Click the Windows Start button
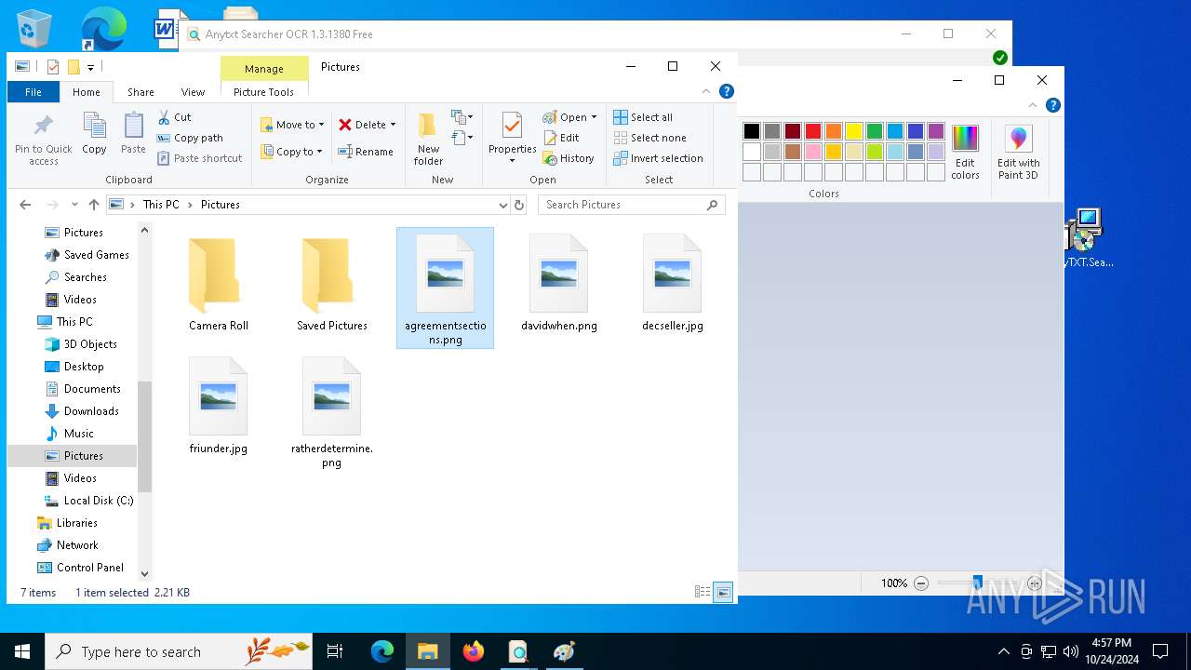 tap(22, 651)
